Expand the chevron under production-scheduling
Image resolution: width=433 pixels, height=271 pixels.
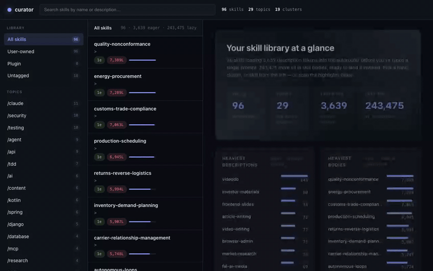[x=95, y=148]
